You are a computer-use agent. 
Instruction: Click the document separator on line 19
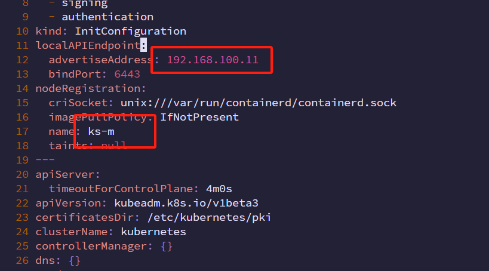coord(45,160)
